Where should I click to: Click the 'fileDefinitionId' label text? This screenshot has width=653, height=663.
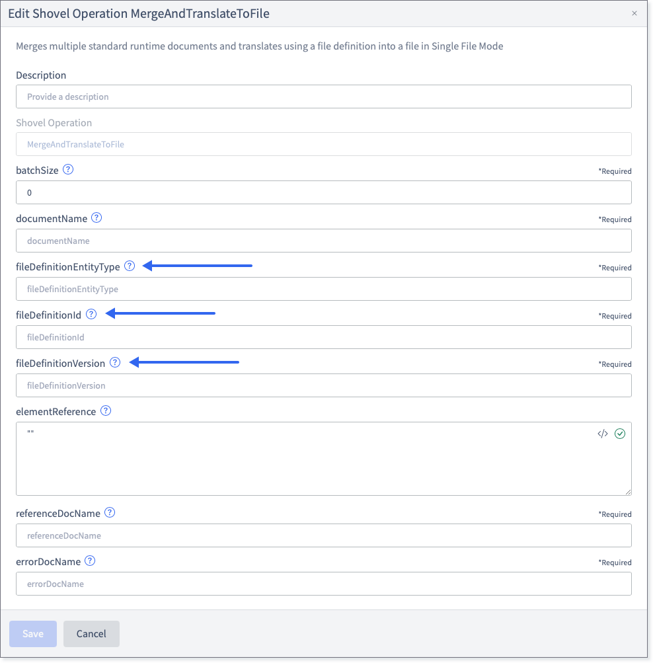[x=49, y=315]
